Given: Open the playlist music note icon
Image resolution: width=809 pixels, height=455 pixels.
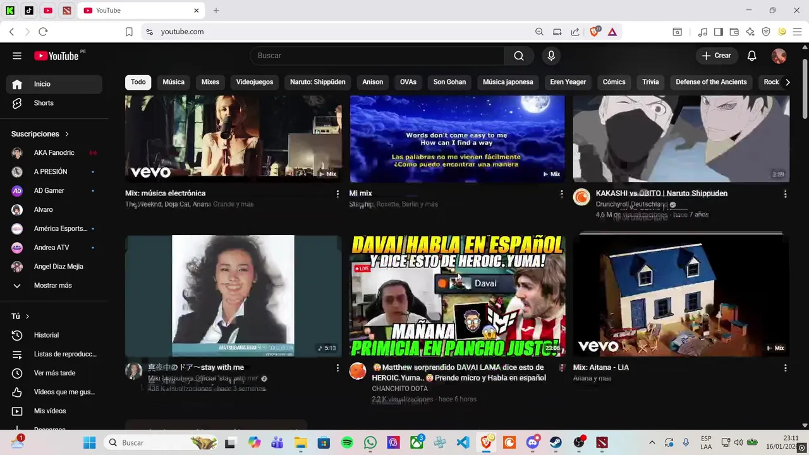Looking at the screenshot, I should pos(703,32).
